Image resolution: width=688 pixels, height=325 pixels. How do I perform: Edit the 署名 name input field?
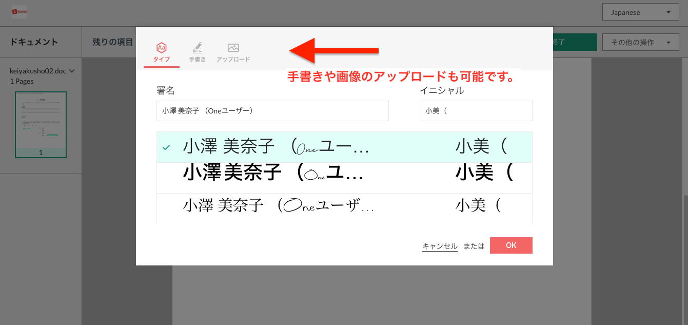coord(272,111)
